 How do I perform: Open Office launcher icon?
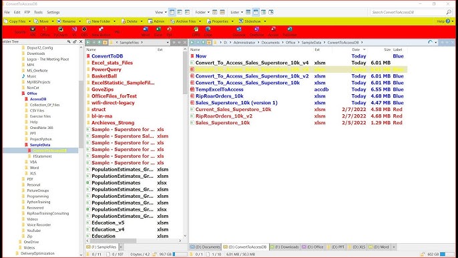tap(45, 31)
